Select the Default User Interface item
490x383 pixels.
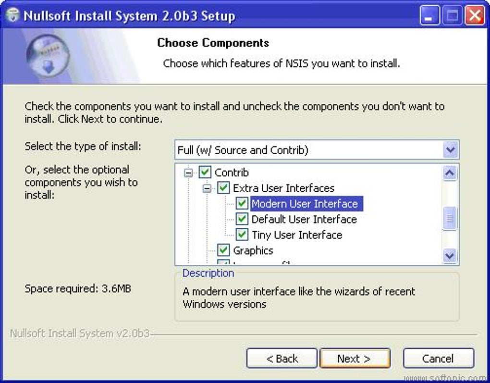click(304, 220)
